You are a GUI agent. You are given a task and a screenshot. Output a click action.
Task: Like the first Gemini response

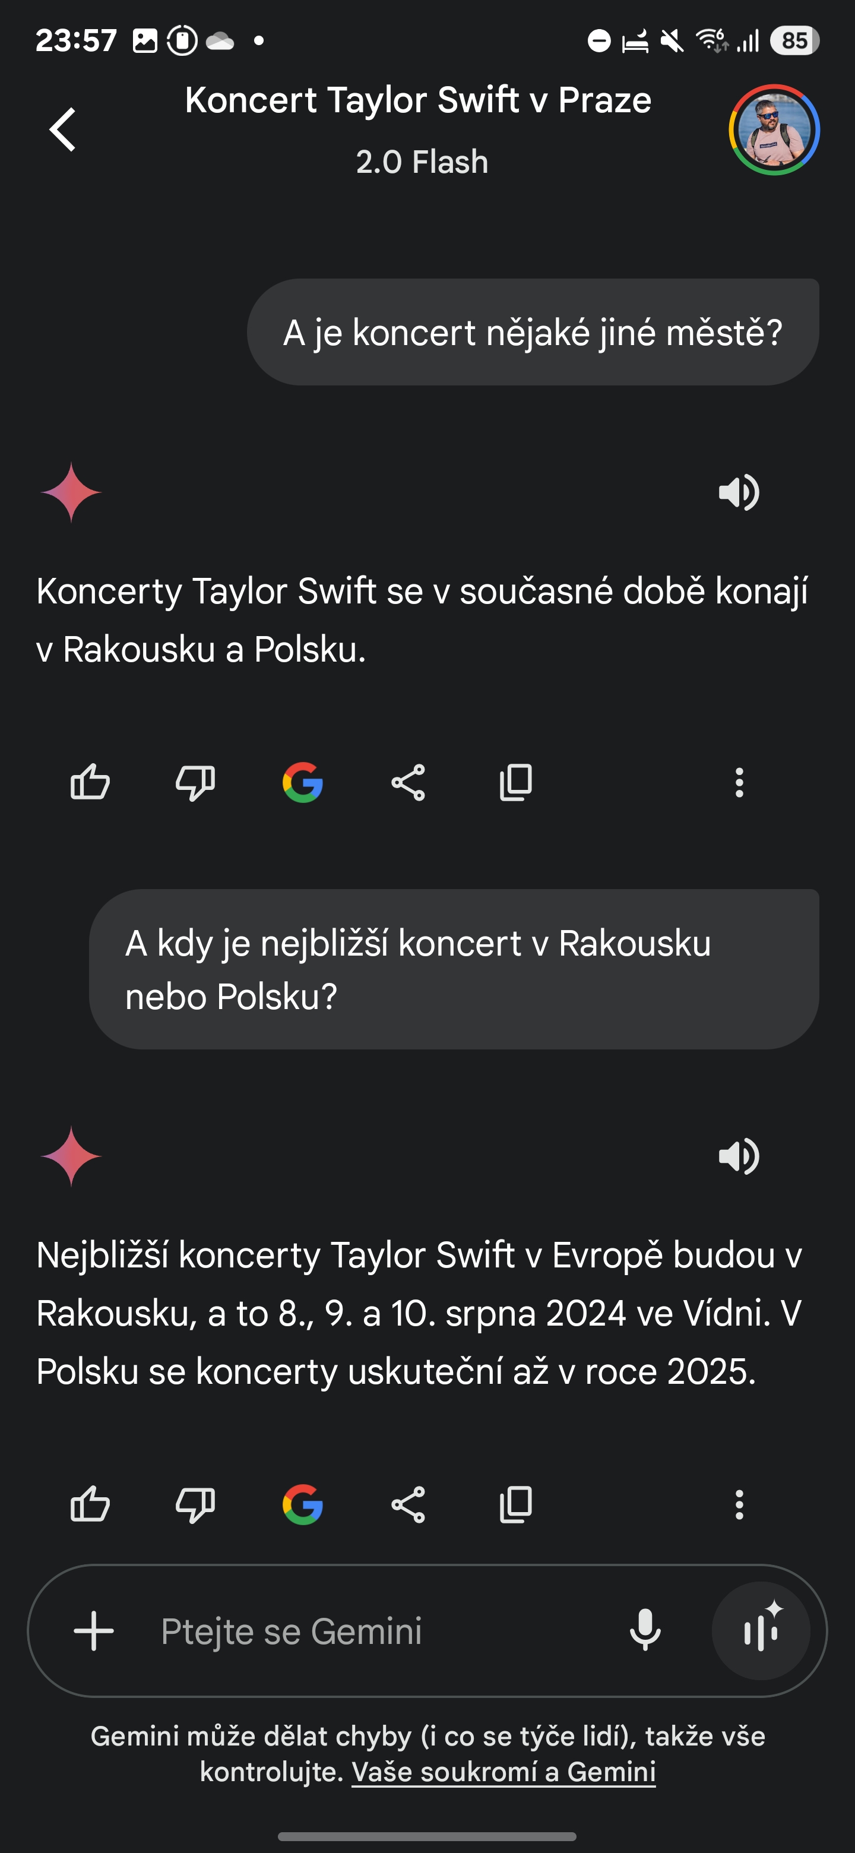[x=91, y=783]
